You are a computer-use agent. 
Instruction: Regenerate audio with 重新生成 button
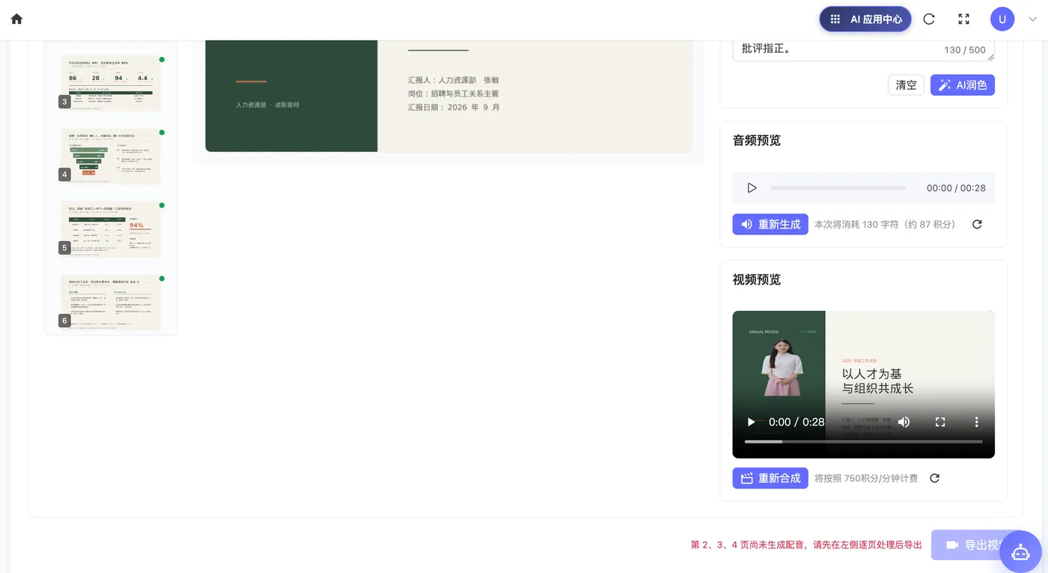[770, 224]
